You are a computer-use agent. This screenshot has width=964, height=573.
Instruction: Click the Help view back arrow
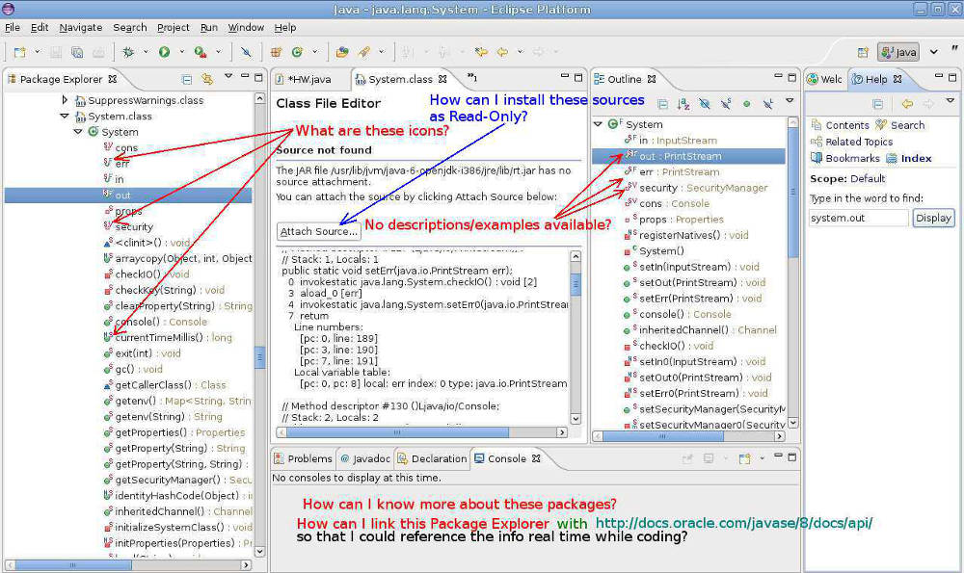[x=907, y=104]
